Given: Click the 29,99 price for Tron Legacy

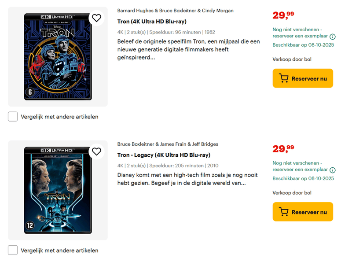Looking at the screenshot, I should [x=283, y=149].
